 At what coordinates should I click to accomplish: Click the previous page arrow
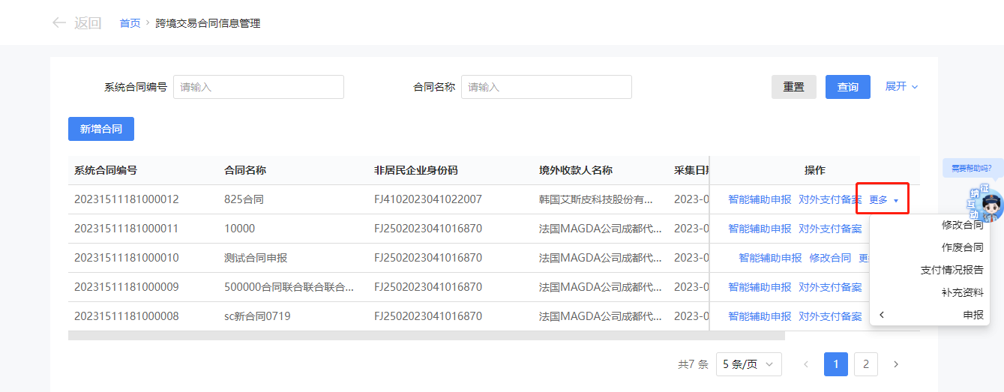pyautogui.click(x=806, y=364)
